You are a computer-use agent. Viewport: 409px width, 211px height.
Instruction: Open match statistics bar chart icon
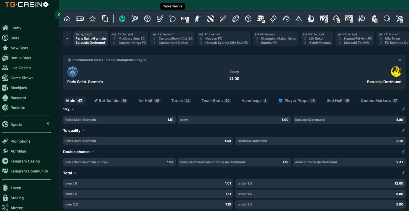(x=399, y=60)
